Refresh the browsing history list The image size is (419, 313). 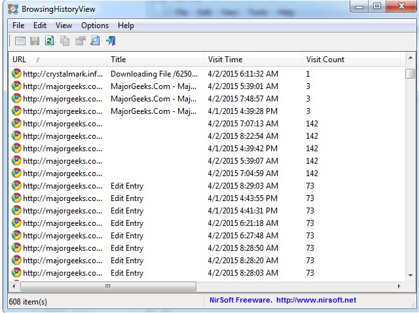(x=49, y=41)
